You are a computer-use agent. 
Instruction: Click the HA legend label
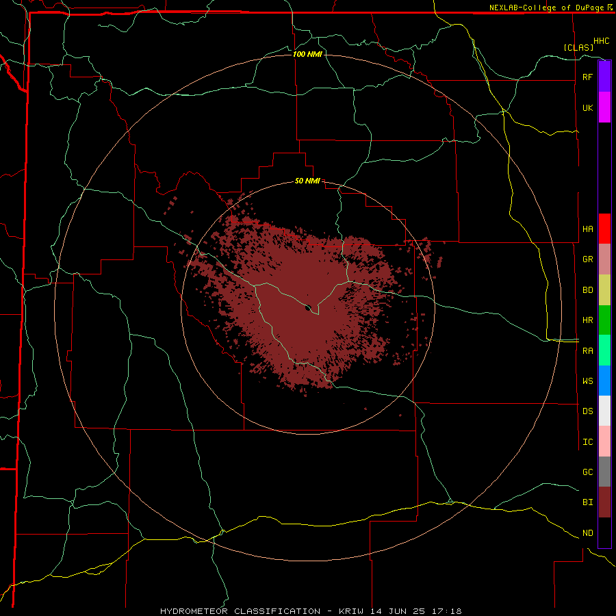click(x=587, y=229)
